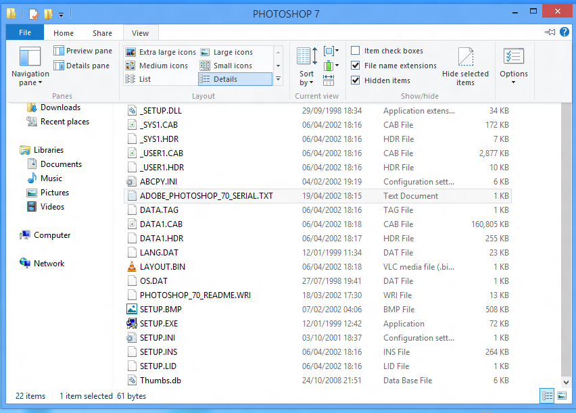Select the SETUP.EXE installer icon

[x=132, y=323]
